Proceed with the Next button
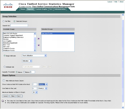 click(x=19, y=96)
